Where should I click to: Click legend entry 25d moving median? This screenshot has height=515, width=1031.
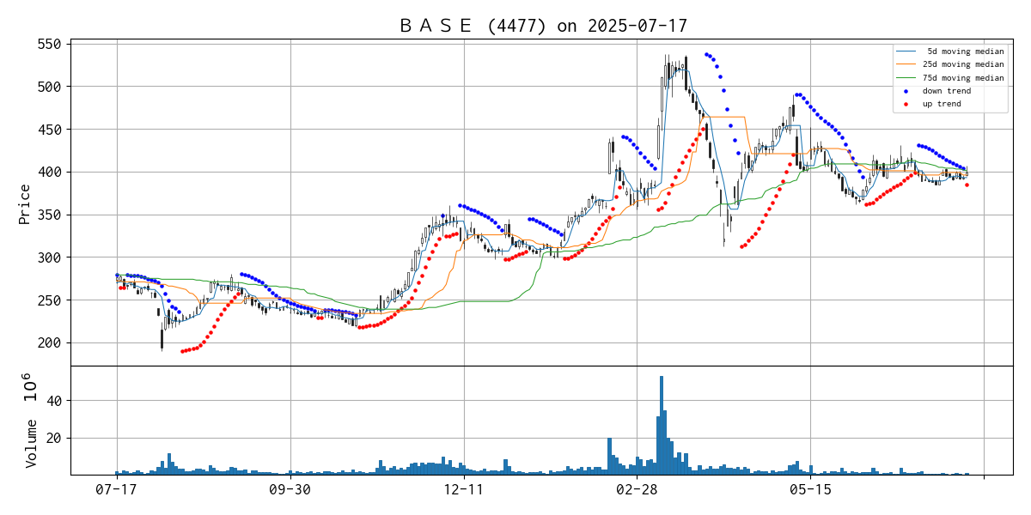[x=963, y=64]
